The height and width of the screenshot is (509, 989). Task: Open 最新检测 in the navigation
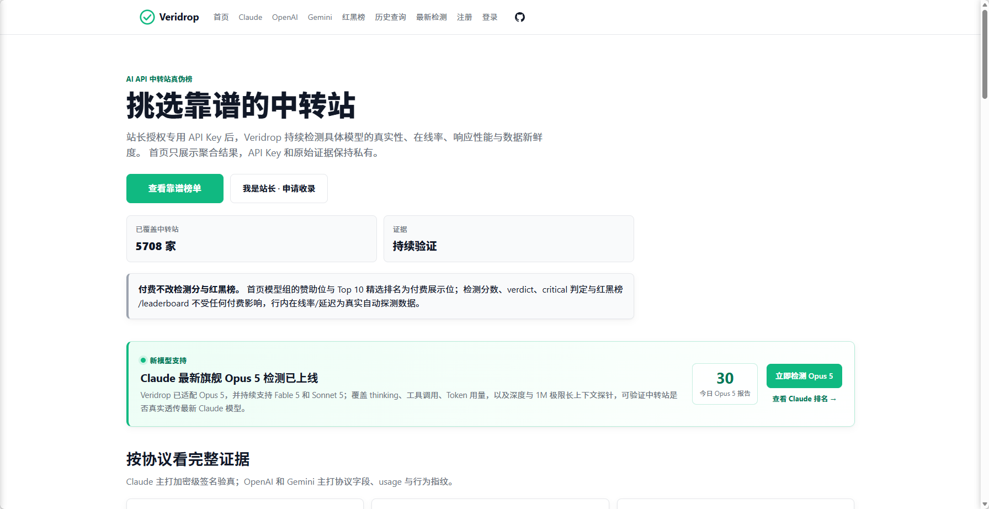coord(432,17)
